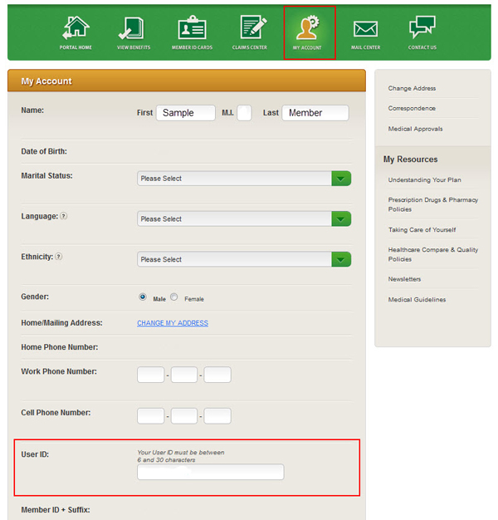Open Medical Approvals sidebar item
The height and width of the screenshot is (520, 498).
pos(415,129)
